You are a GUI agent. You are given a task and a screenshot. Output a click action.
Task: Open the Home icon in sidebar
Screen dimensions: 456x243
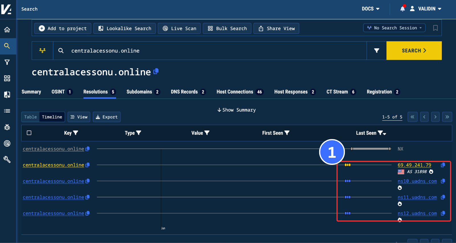7,30
